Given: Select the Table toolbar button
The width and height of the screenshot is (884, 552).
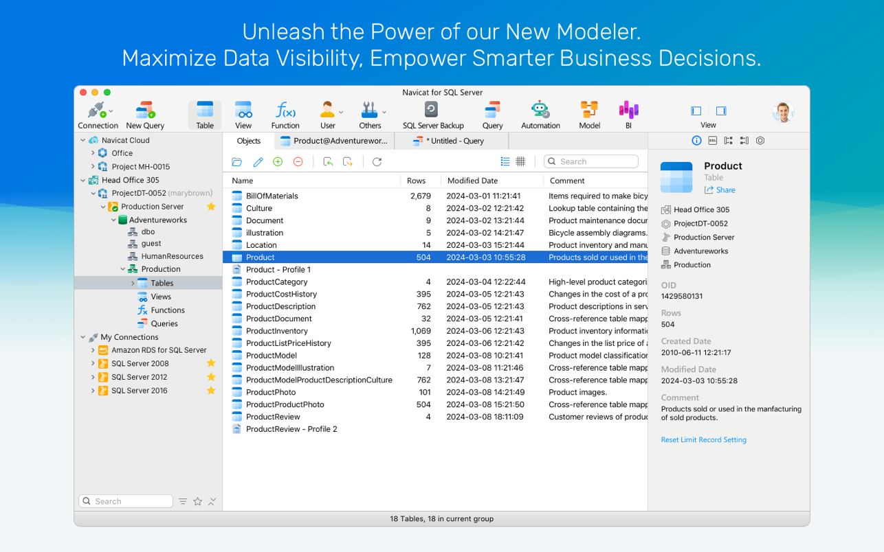Looking at the screenshot, I should [x=205, y=115].
